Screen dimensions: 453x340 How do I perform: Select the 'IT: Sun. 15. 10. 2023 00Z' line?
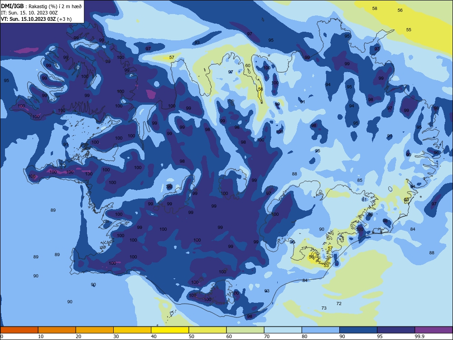29,13
